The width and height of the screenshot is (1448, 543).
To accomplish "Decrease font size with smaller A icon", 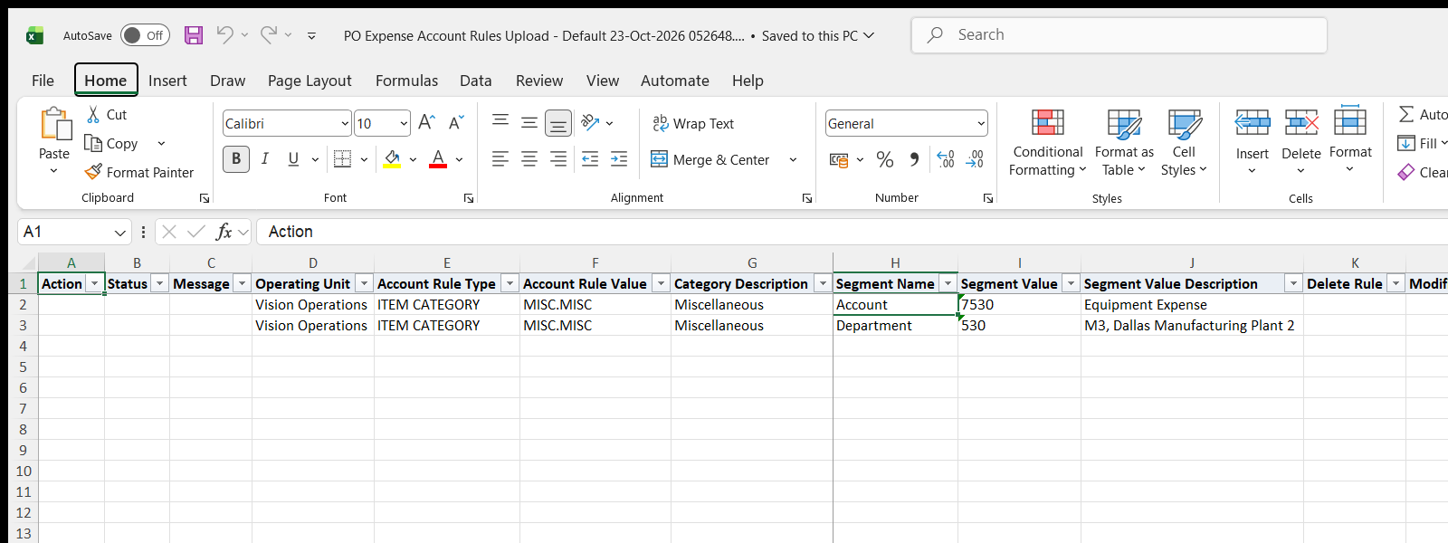I will [456, 123].
